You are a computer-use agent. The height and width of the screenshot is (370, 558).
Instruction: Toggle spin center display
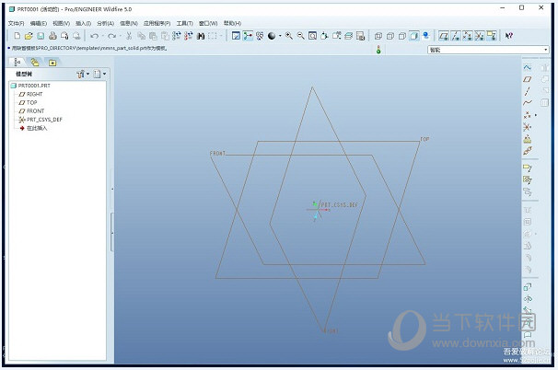point(248,36)
